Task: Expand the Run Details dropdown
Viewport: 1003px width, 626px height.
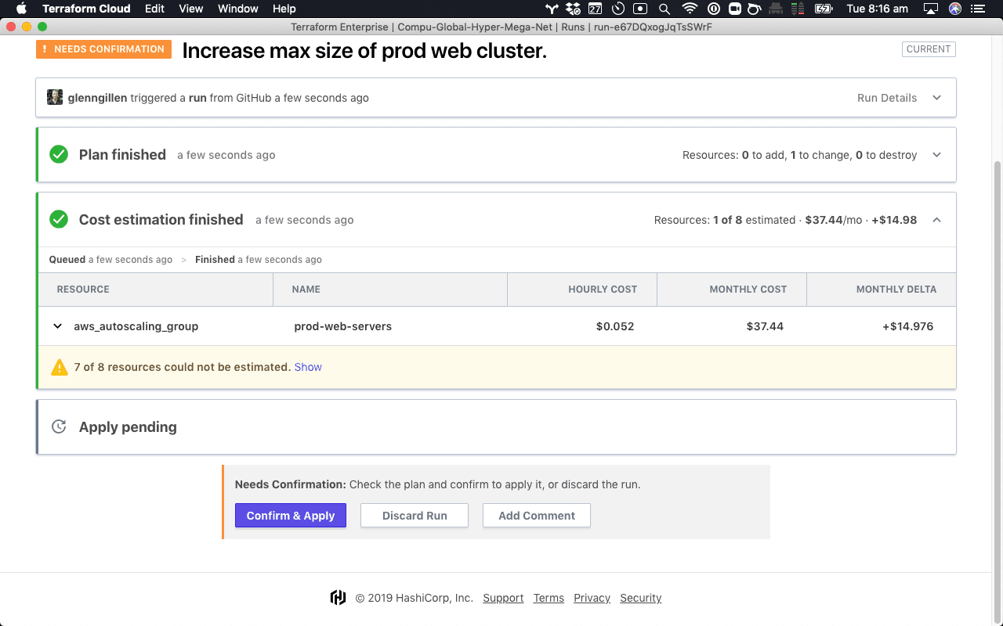Action: 936,98
